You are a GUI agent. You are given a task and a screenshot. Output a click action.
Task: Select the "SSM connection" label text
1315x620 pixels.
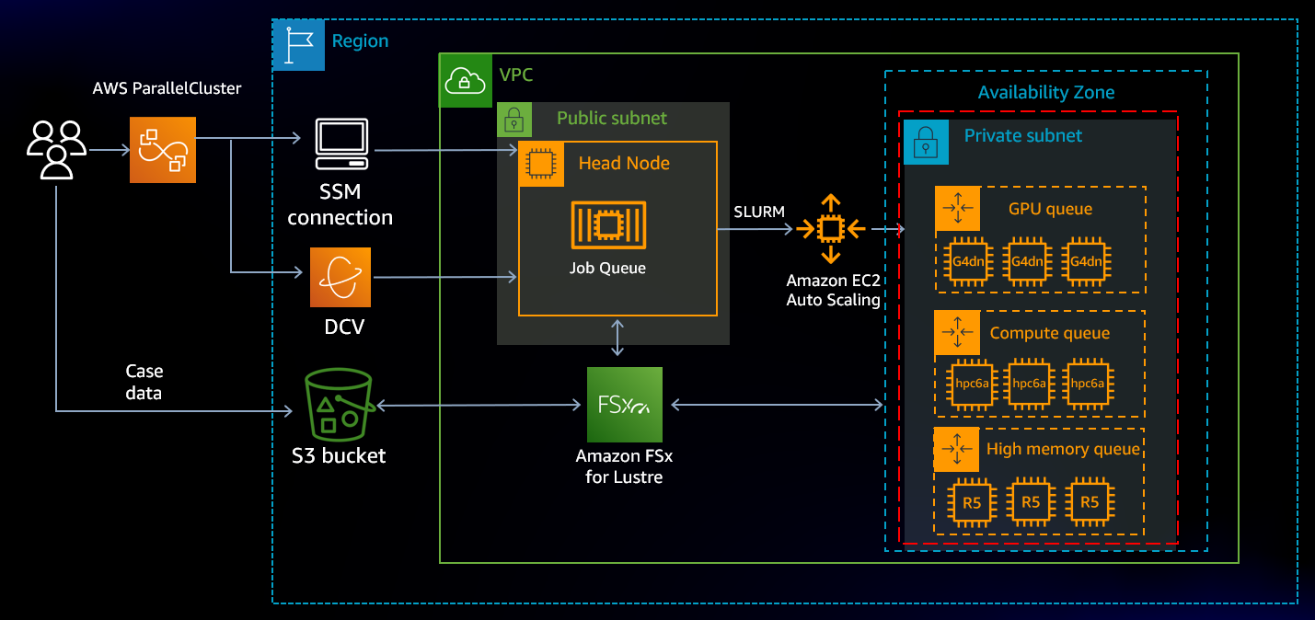click(x=340, y=205)
